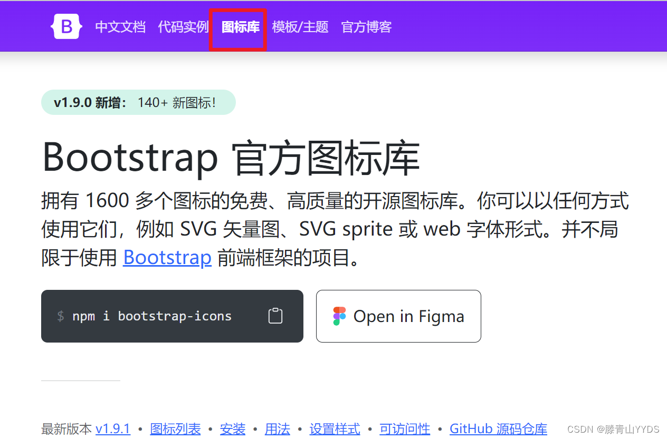The image size is (667, 439).
Task: Select 代码实例 in the navigation bar
Action: [x=183, y=27]
